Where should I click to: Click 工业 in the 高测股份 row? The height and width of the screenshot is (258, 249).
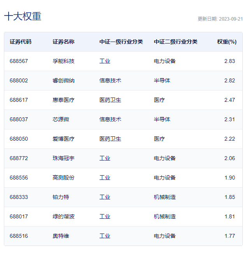tap(105, 178)
